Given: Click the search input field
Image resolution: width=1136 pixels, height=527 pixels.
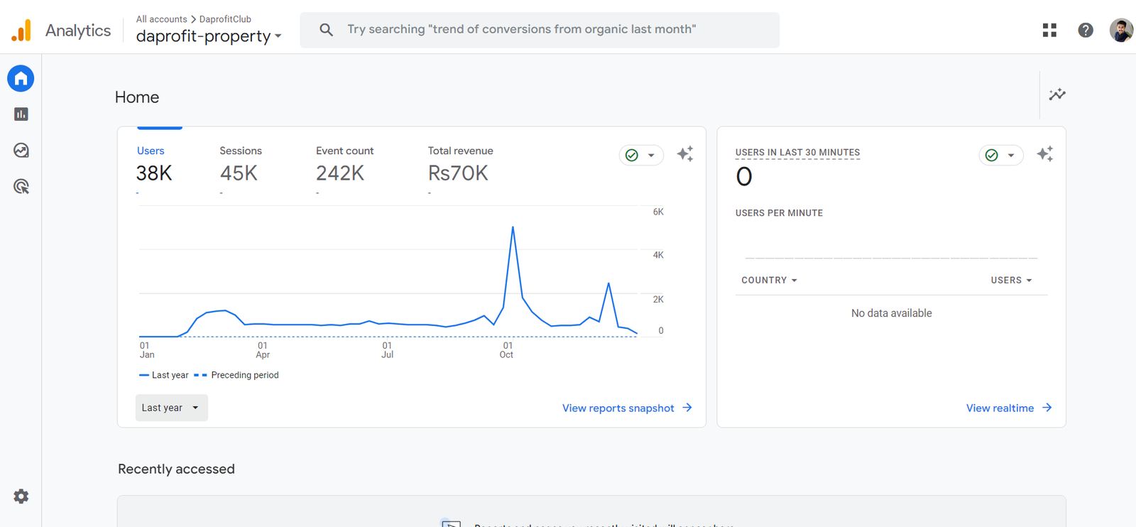Looking at the screenshot, I should pyautogui.click(x=540, y=30).
